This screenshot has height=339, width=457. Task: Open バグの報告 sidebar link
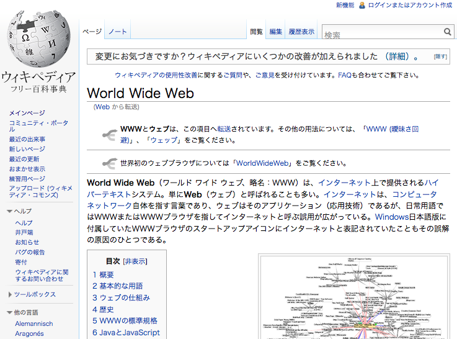(x=30, y=252)
